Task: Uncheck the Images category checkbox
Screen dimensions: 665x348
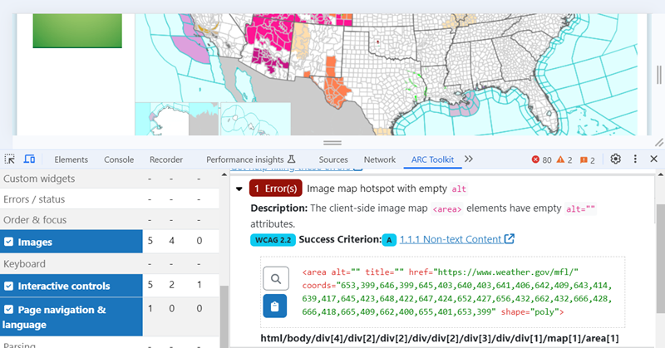Action: [x=8, y=242]
